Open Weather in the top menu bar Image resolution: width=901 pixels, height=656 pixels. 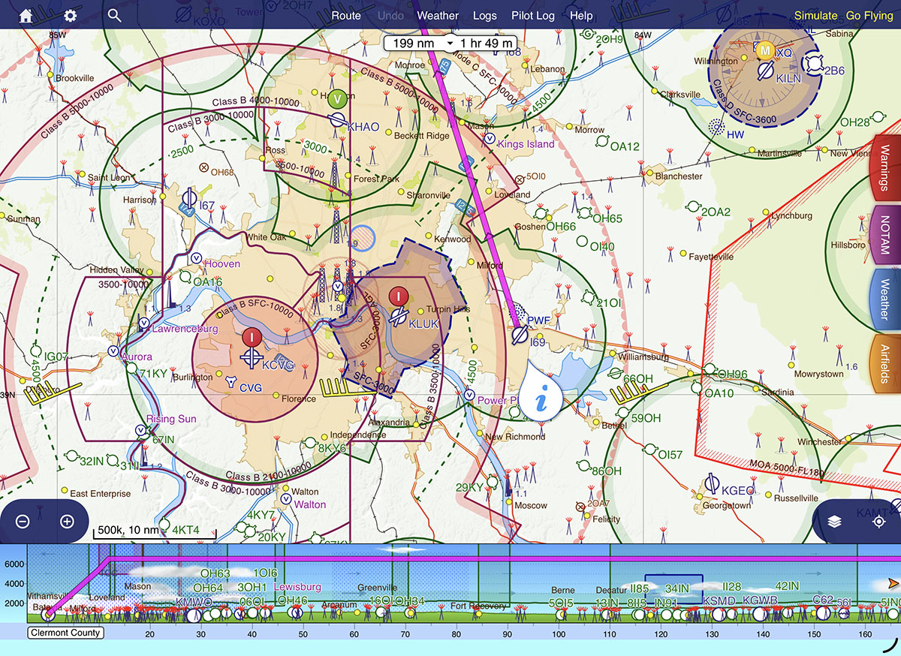pyautogui.click(x=438, y=15)
